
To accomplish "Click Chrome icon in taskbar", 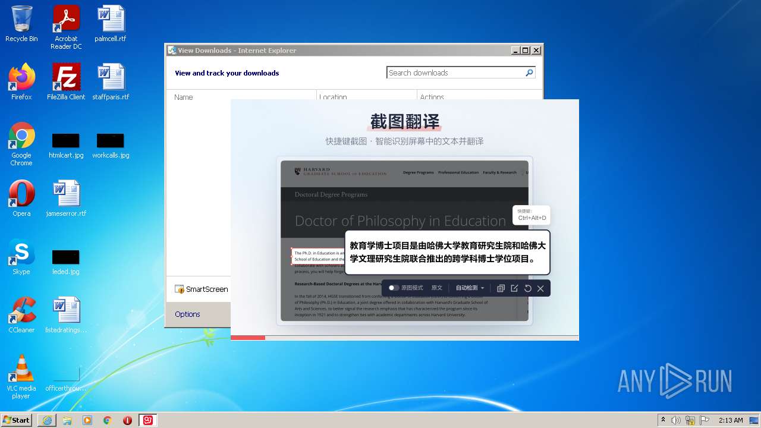I will point(108,420).
